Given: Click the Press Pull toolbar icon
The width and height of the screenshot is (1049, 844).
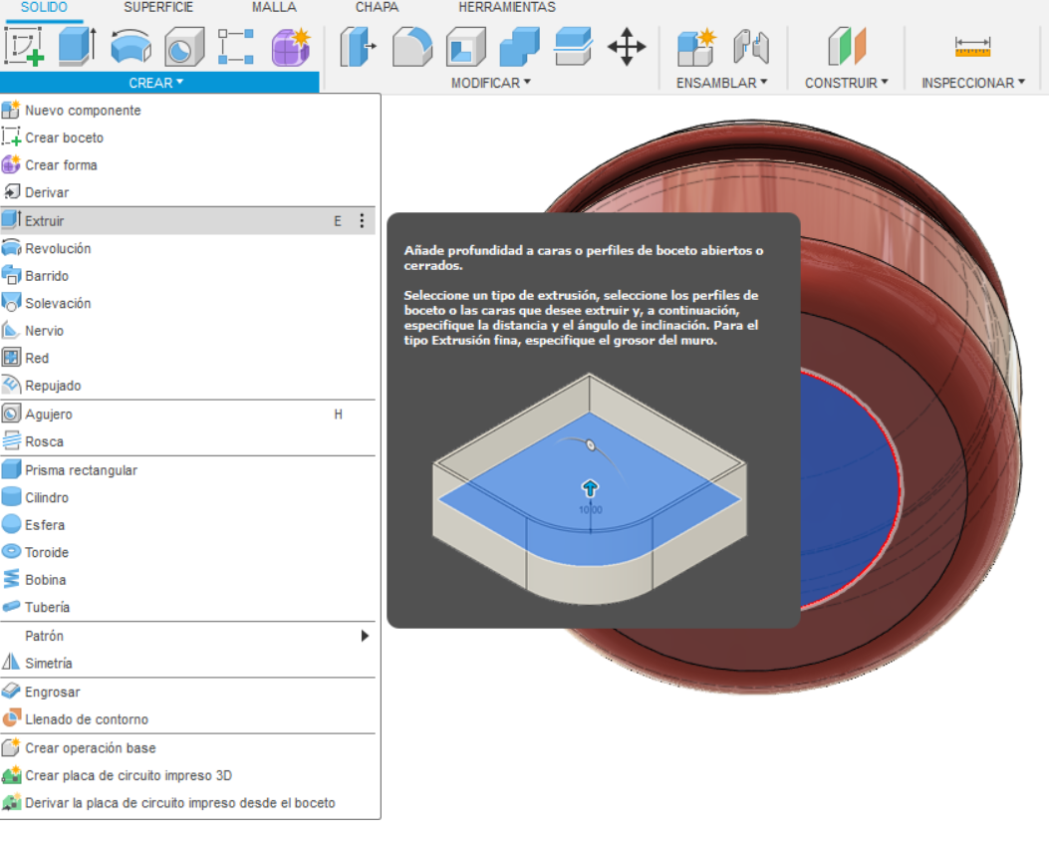Looking at the screenshot, I should tap(358, 46).
